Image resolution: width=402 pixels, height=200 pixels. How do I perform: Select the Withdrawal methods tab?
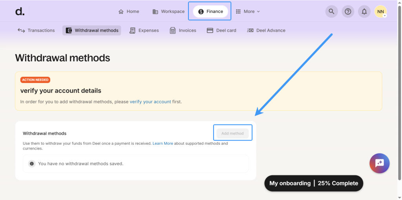(x=92, y=31)
